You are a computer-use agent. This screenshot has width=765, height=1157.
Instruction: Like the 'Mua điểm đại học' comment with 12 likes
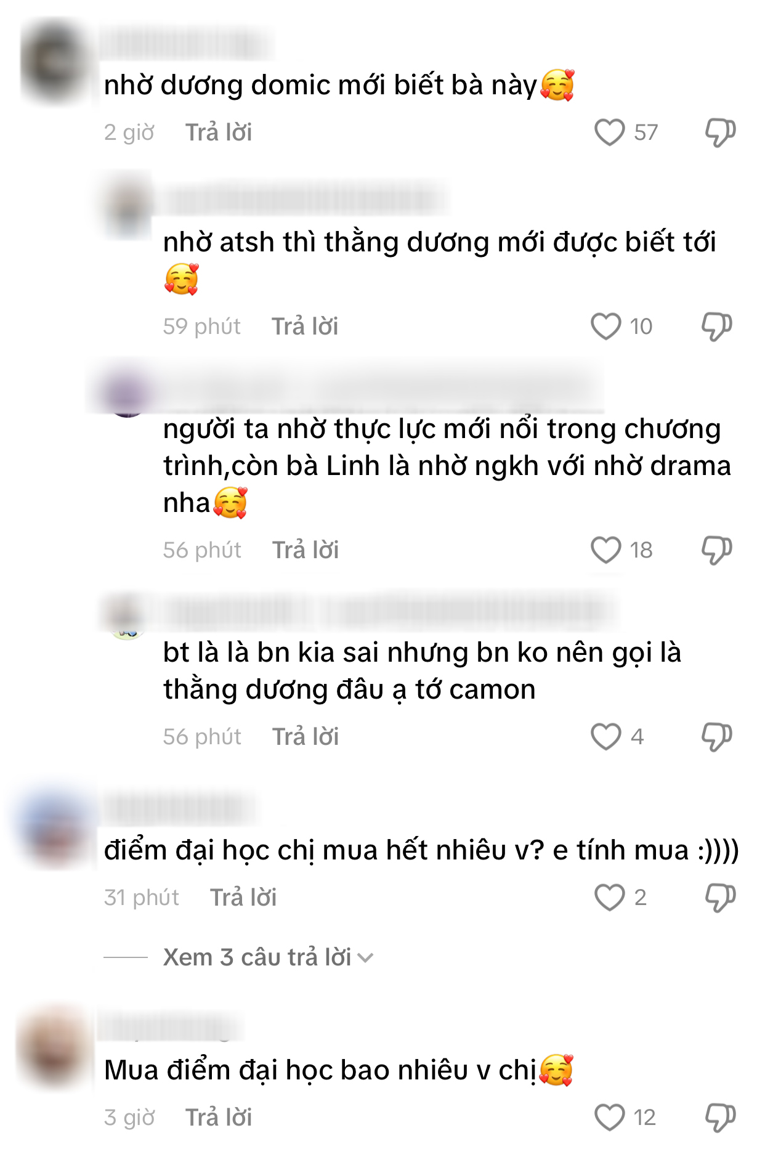[x=609, y=1118]
